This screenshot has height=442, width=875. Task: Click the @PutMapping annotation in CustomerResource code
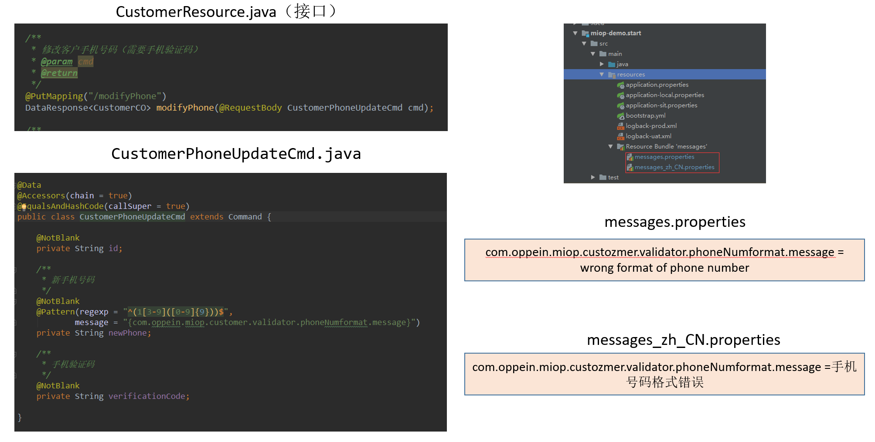pyautogui.click(x=54, y=96)
